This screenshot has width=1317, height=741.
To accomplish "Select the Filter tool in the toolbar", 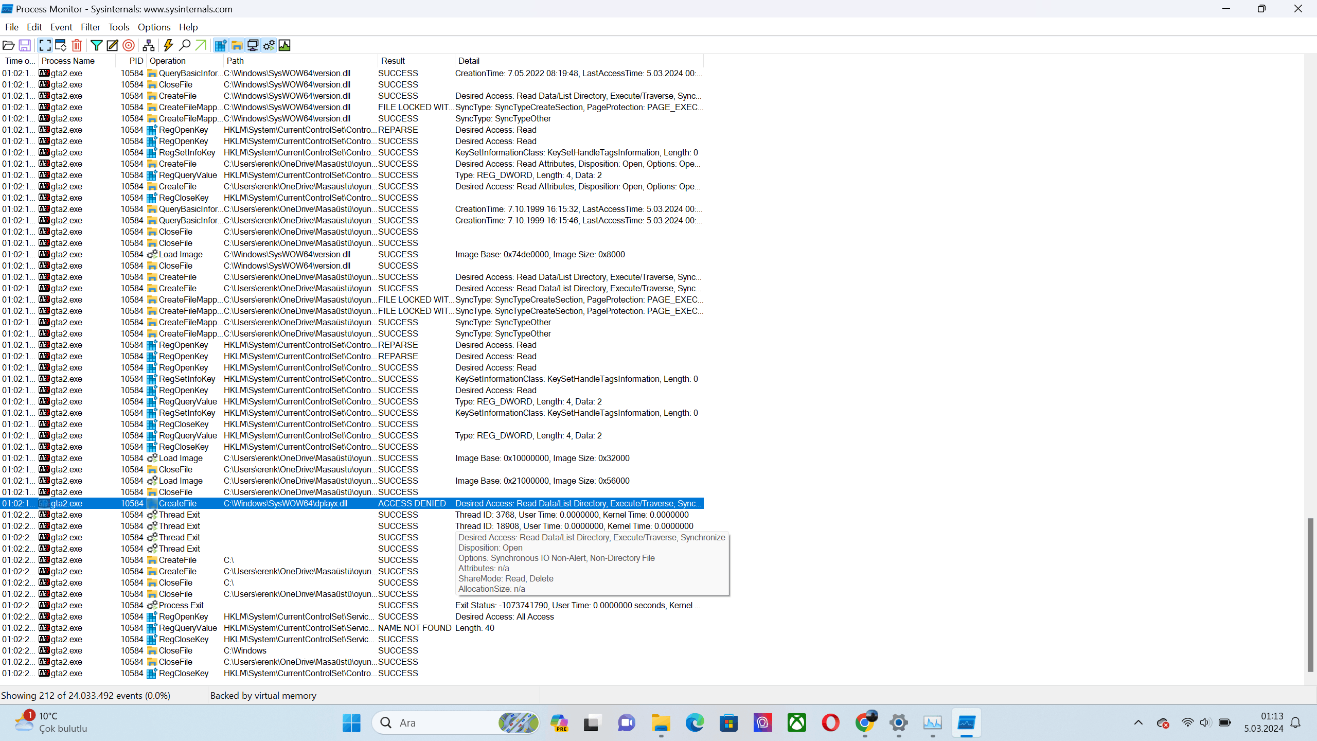I will (x=96, y=45).
